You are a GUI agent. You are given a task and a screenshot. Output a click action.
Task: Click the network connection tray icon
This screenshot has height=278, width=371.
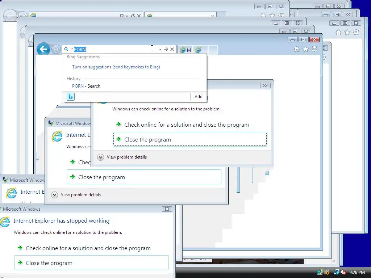(336, 272)
